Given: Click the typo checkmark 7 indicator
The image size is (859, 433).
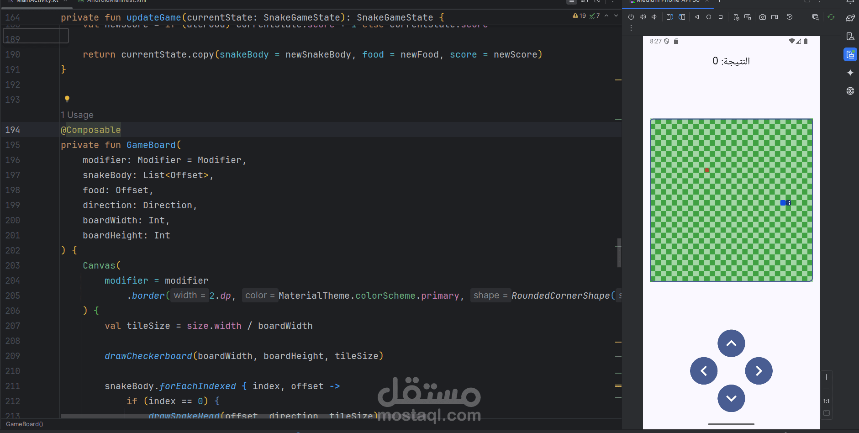Looking at the screenshot, I should 595,16.
